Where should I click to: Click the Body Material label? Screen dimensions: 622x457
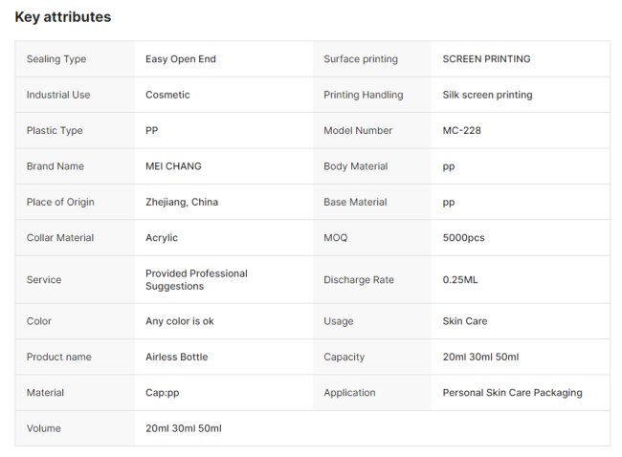coord(355,166)
